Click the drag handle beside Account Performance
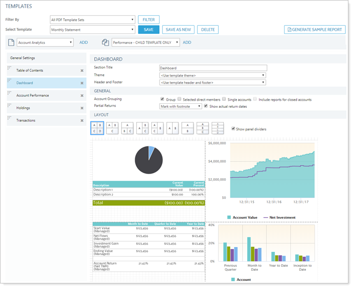The width and height of the screenshot is (353, 288). click(x=10, y=95)
